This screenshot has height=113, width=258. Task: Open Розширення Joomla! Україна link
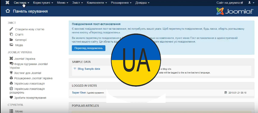[33, 78]
